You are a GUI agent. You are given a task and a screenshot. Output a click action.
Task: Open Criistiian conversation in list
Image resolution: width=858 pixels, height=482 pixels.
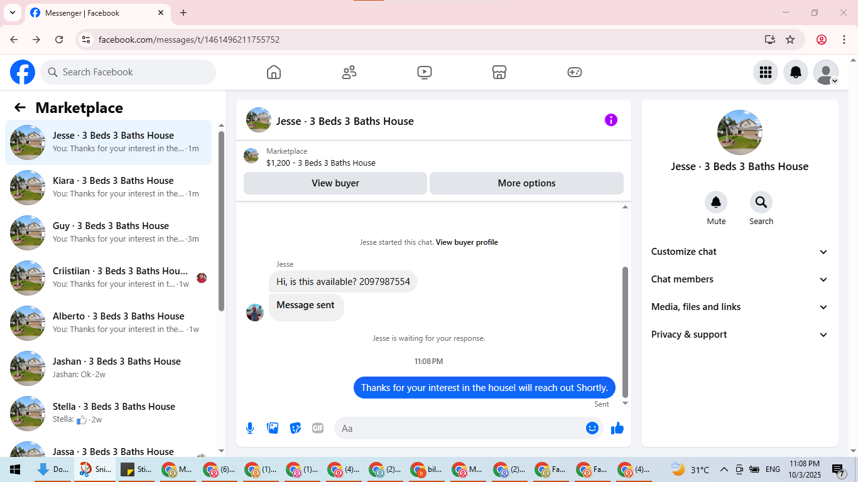[109, 278]
